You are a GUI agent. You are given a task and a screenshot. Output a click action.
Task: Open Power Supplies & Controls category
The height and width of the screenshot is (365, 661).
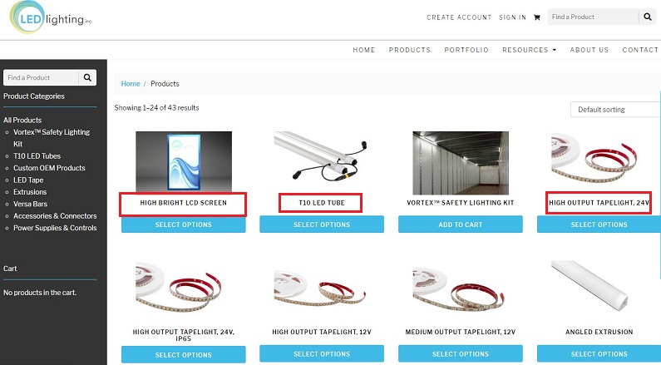55,228
